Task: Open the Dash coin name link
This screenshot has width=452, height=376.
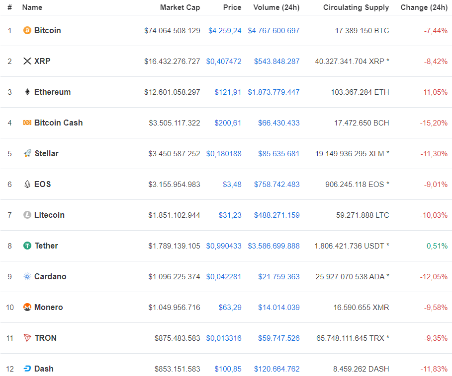Action: point(44,369)
